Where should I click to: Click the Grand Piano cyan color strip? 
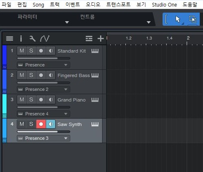click(x=4, y=104)
